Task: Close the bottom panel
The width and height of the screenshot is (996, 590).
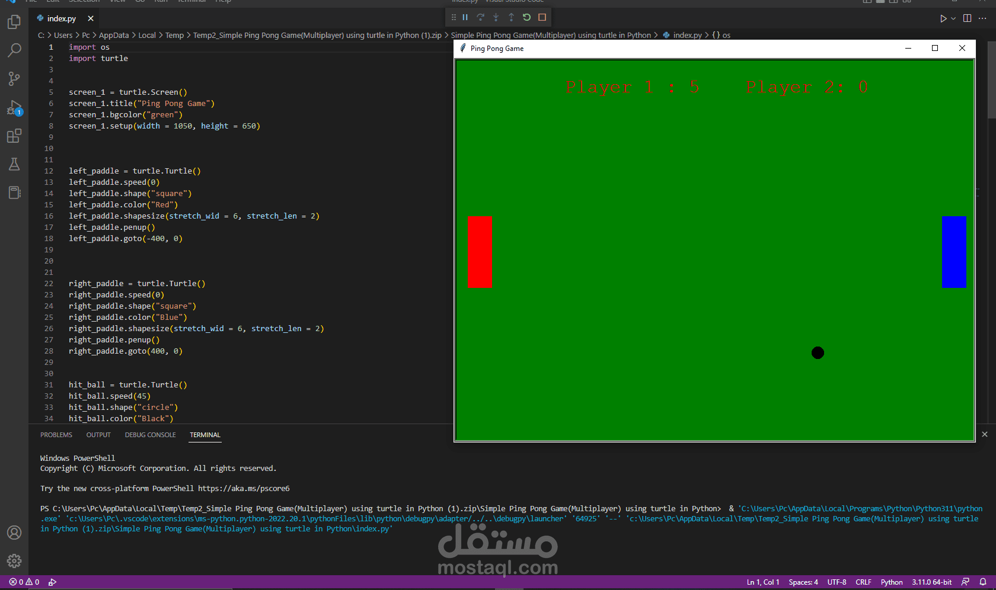Action: [x=985, y=434]
